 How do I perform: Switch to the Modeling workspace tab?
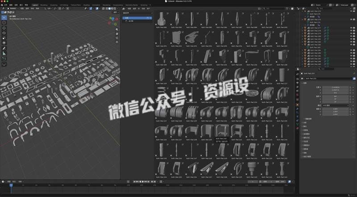point(44,5)
